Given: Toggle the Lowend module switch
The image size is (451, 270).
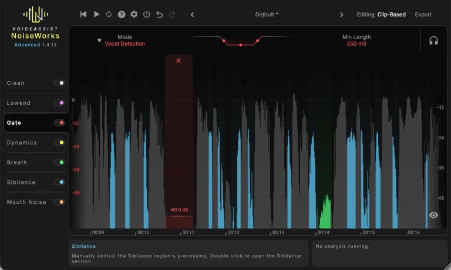Looking at the screenshot, I should click(59, 102).
